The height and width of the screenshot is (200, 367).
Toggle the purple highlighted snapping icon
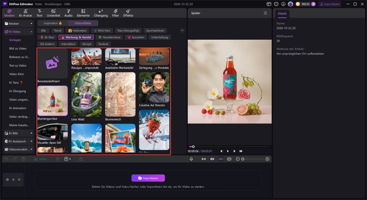point(221,159)
